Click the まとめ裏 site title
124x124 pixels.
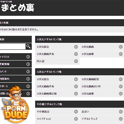18,8
